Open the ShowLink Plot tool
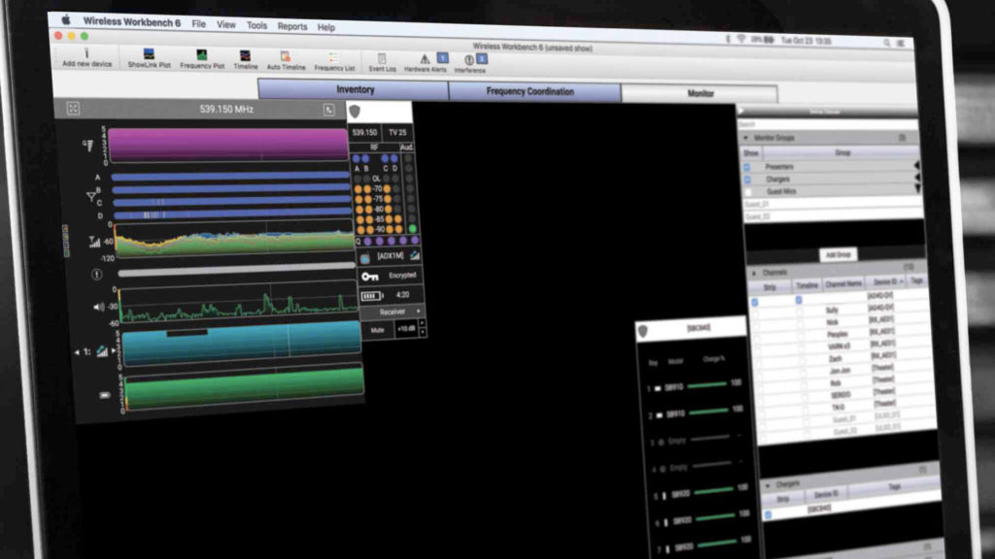995x559 pixels. point(148,55)
